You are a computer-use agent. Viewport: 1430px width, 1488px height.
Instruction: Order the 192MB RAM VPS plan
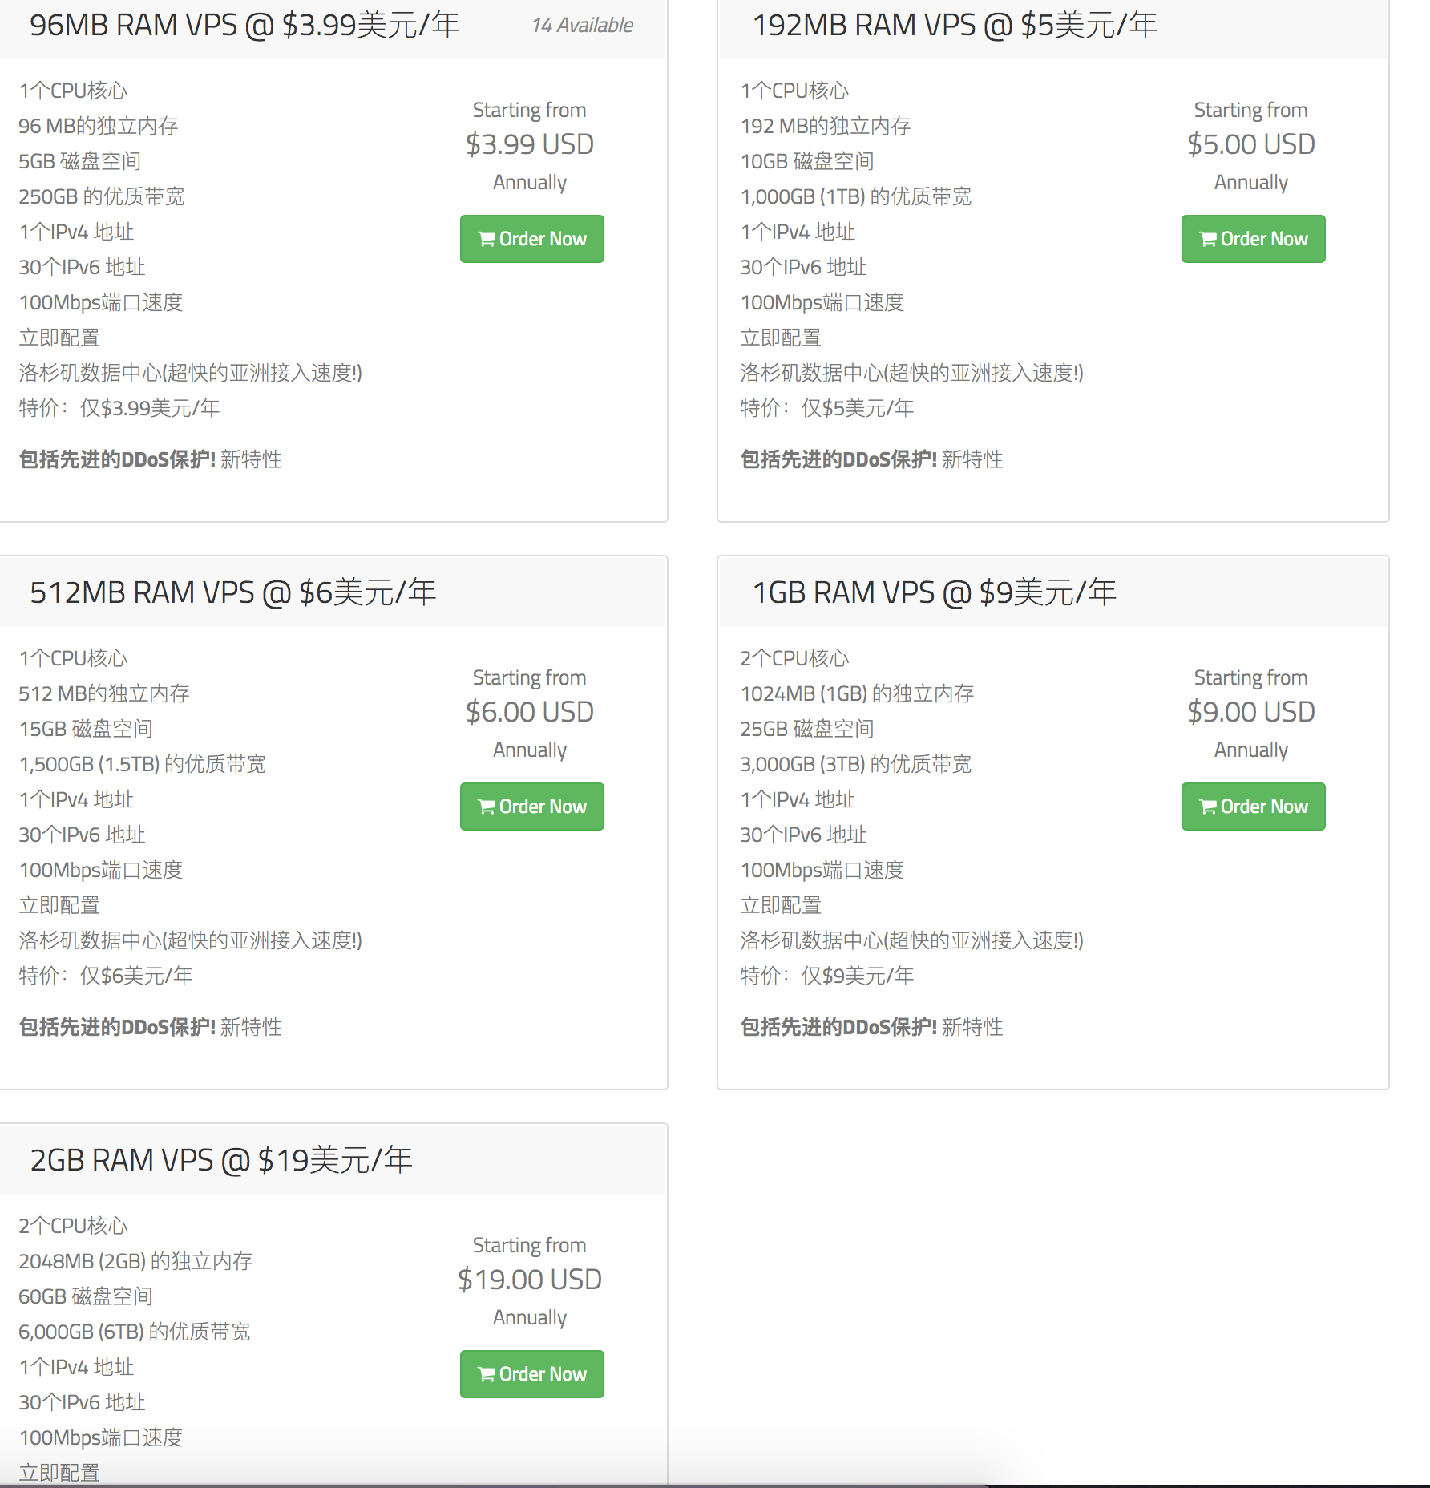coord(1253,239)
